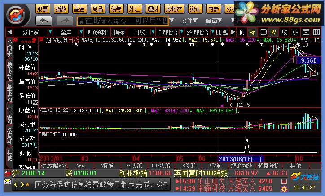Open the 日线 period dropdown arrow
The height and width of the screenshot is (196, 325).
coord(153,32)
